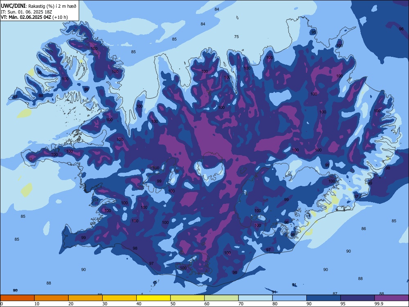Click the '70' legend tick label
Screen dimensions: 409x307
pyautogui.click(x=241, y=304)
